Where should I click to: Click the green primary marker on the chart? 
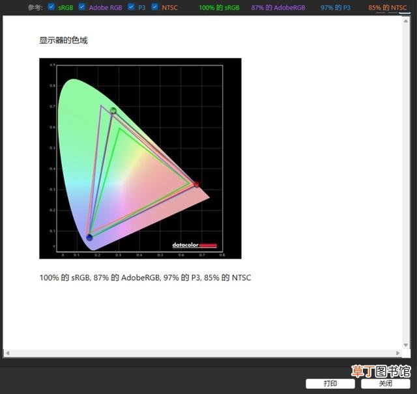(113, 110)
